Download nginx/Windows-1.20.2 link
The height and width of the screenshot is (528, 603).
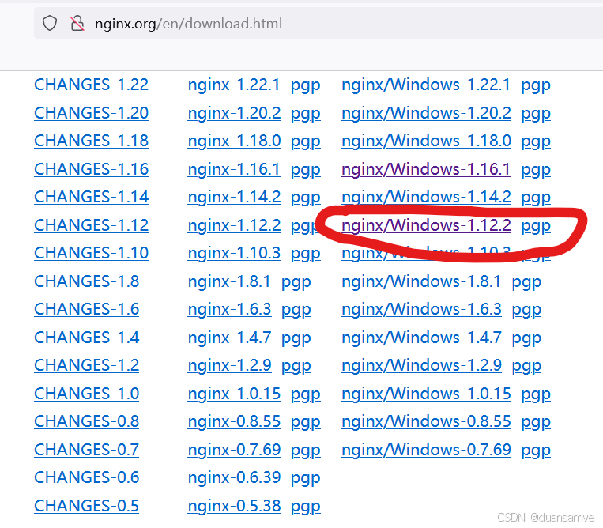426,114
